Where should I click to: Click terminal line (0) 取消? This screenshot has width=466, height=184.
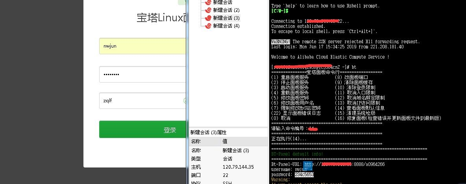(281, 118)
